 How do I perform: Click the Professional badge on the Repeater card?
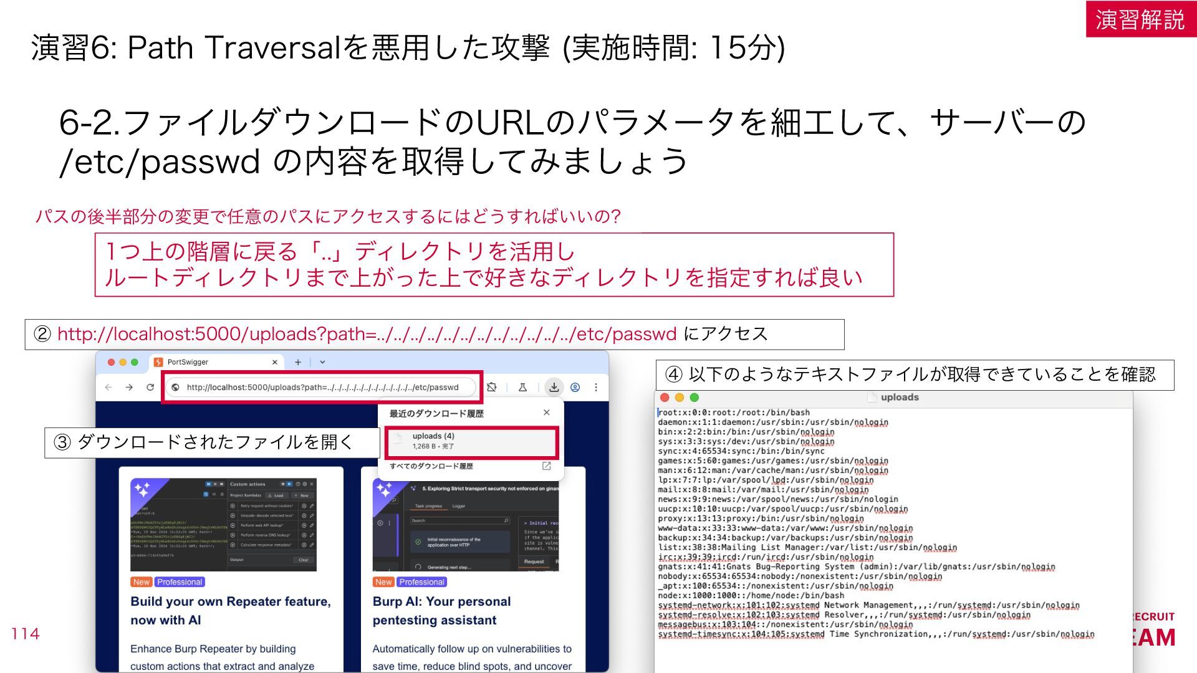(x=180, y=582)
